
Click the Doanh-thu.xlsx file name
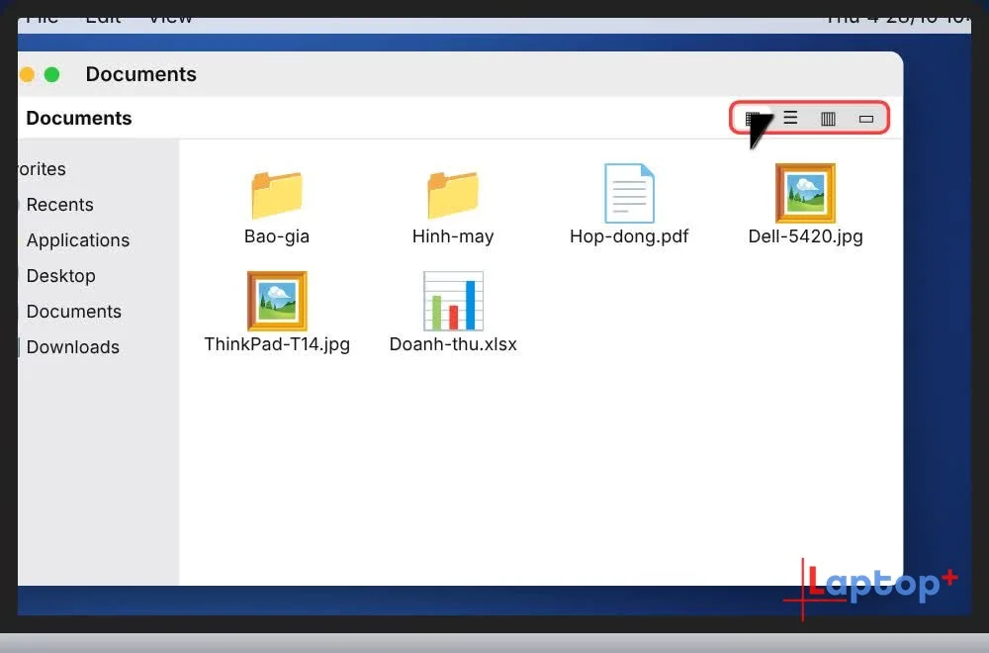point(453,344)
